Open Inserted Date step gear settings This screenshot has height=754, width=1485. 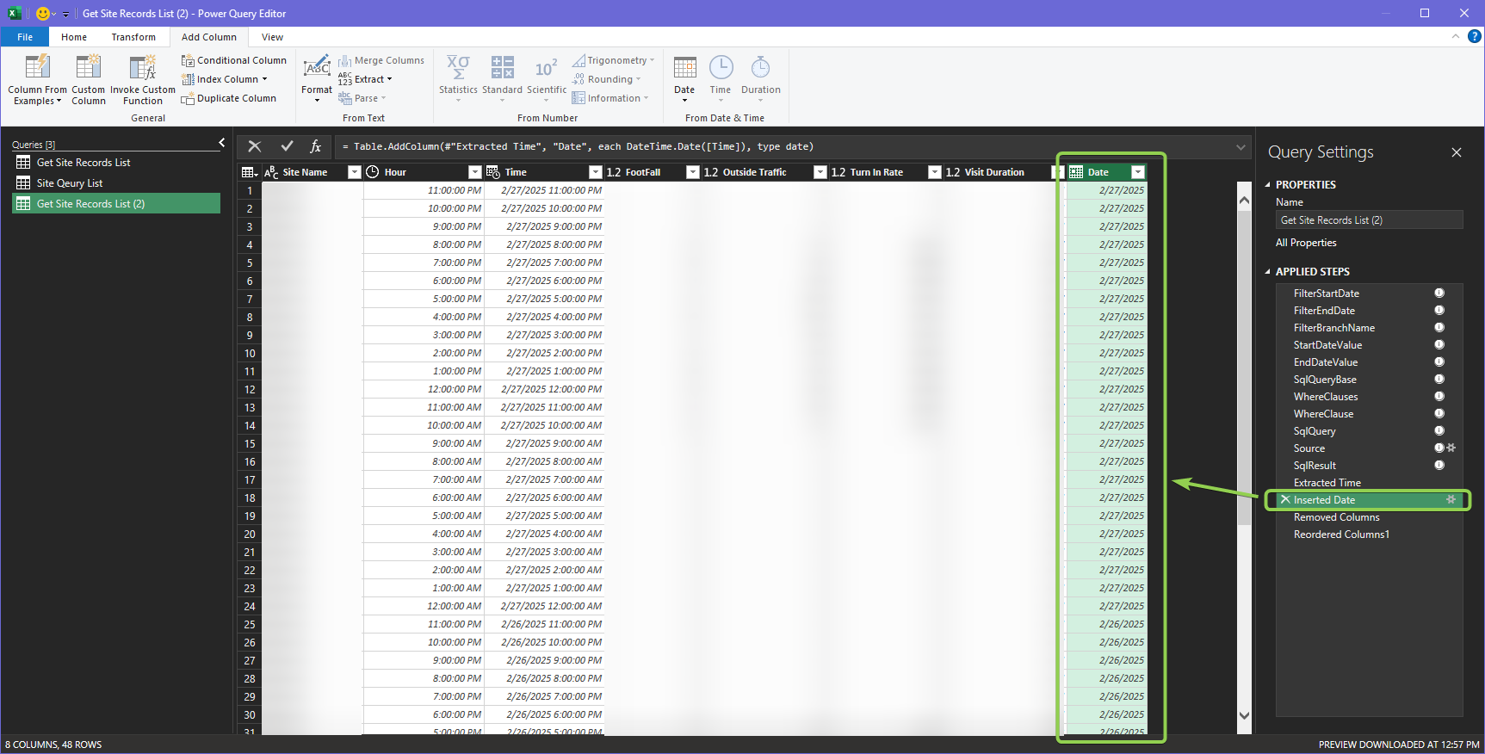(1451, 499)
